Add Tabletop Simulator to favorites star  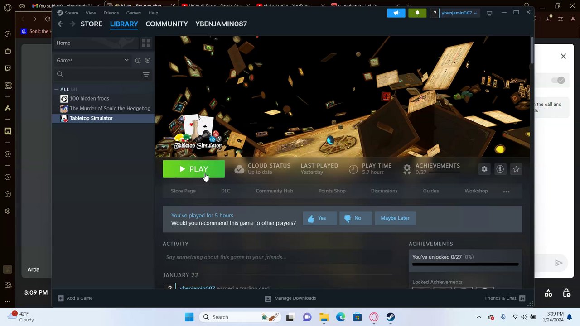(516, 169)
